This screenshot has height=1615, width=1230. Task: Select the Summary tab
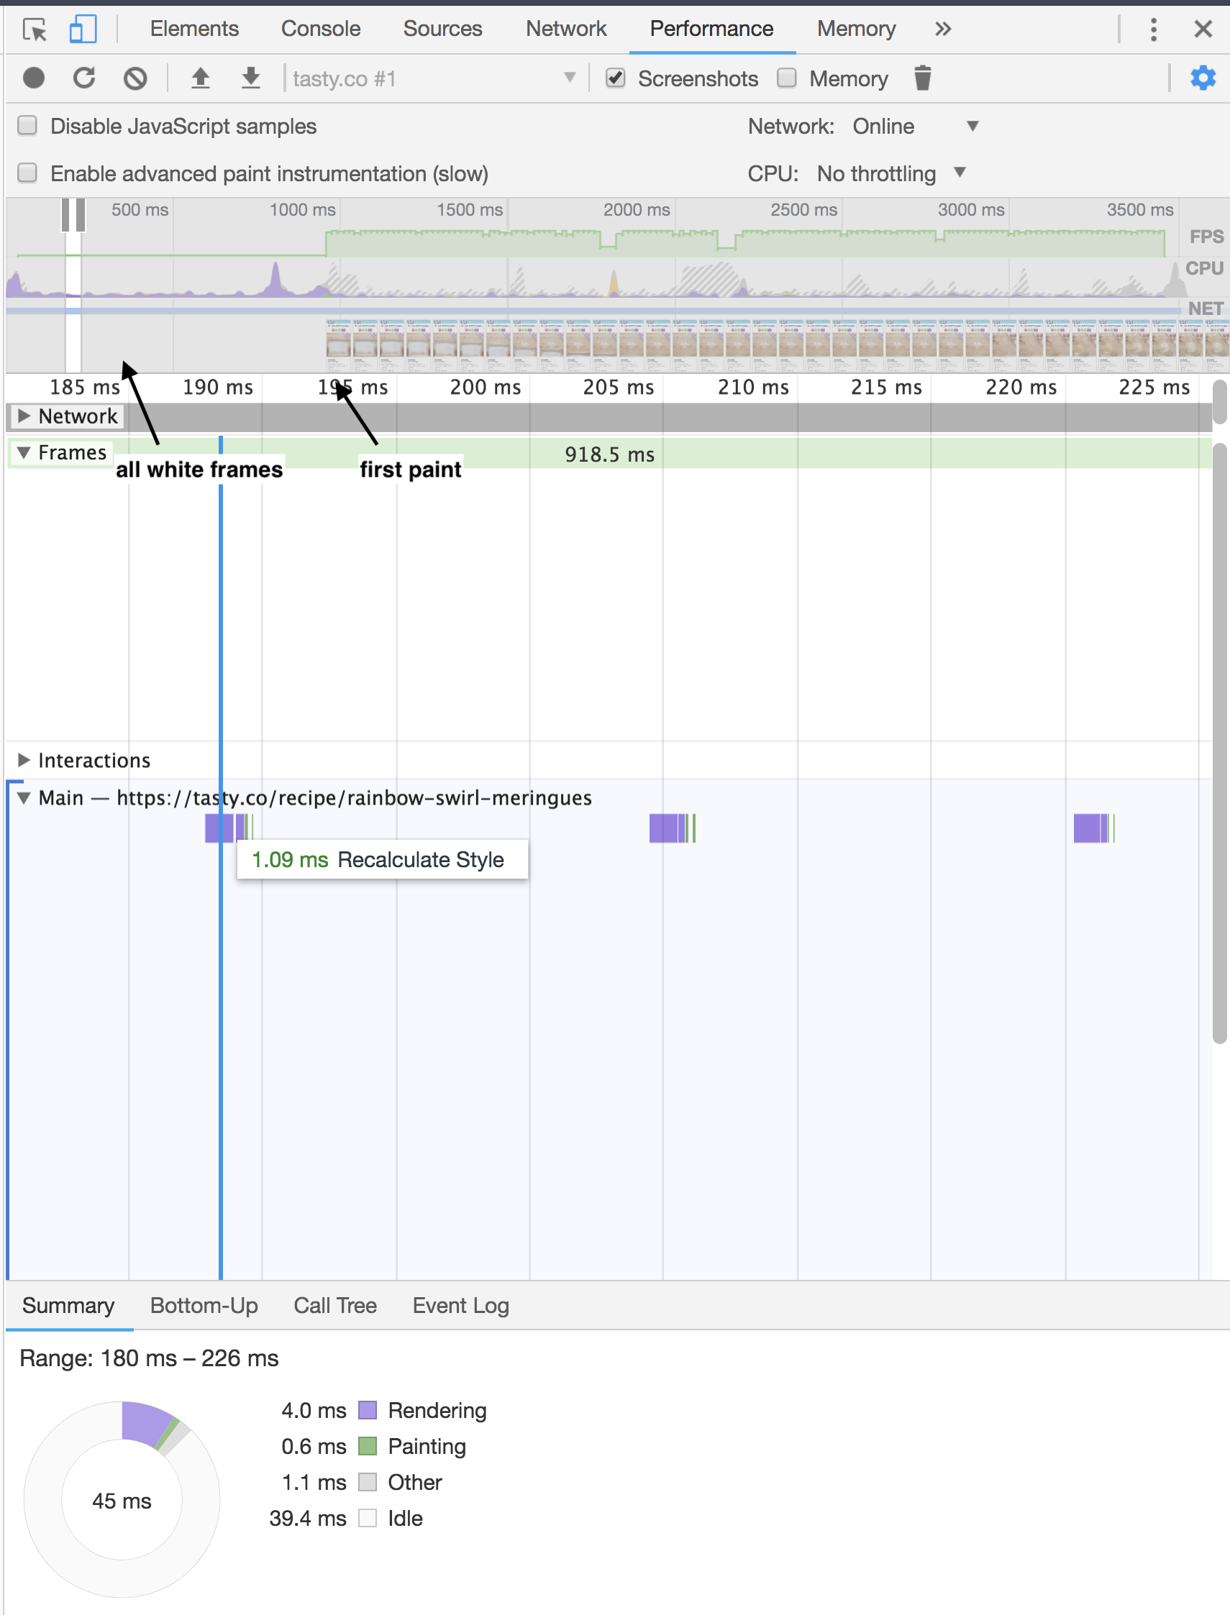click(x=68, y=1306)
